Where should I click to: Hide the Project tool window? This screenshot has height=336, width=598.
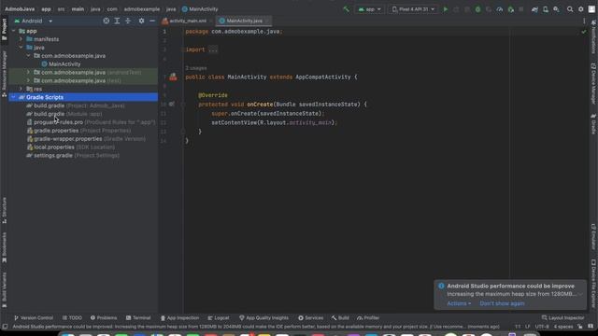click(x=152, y=21)
